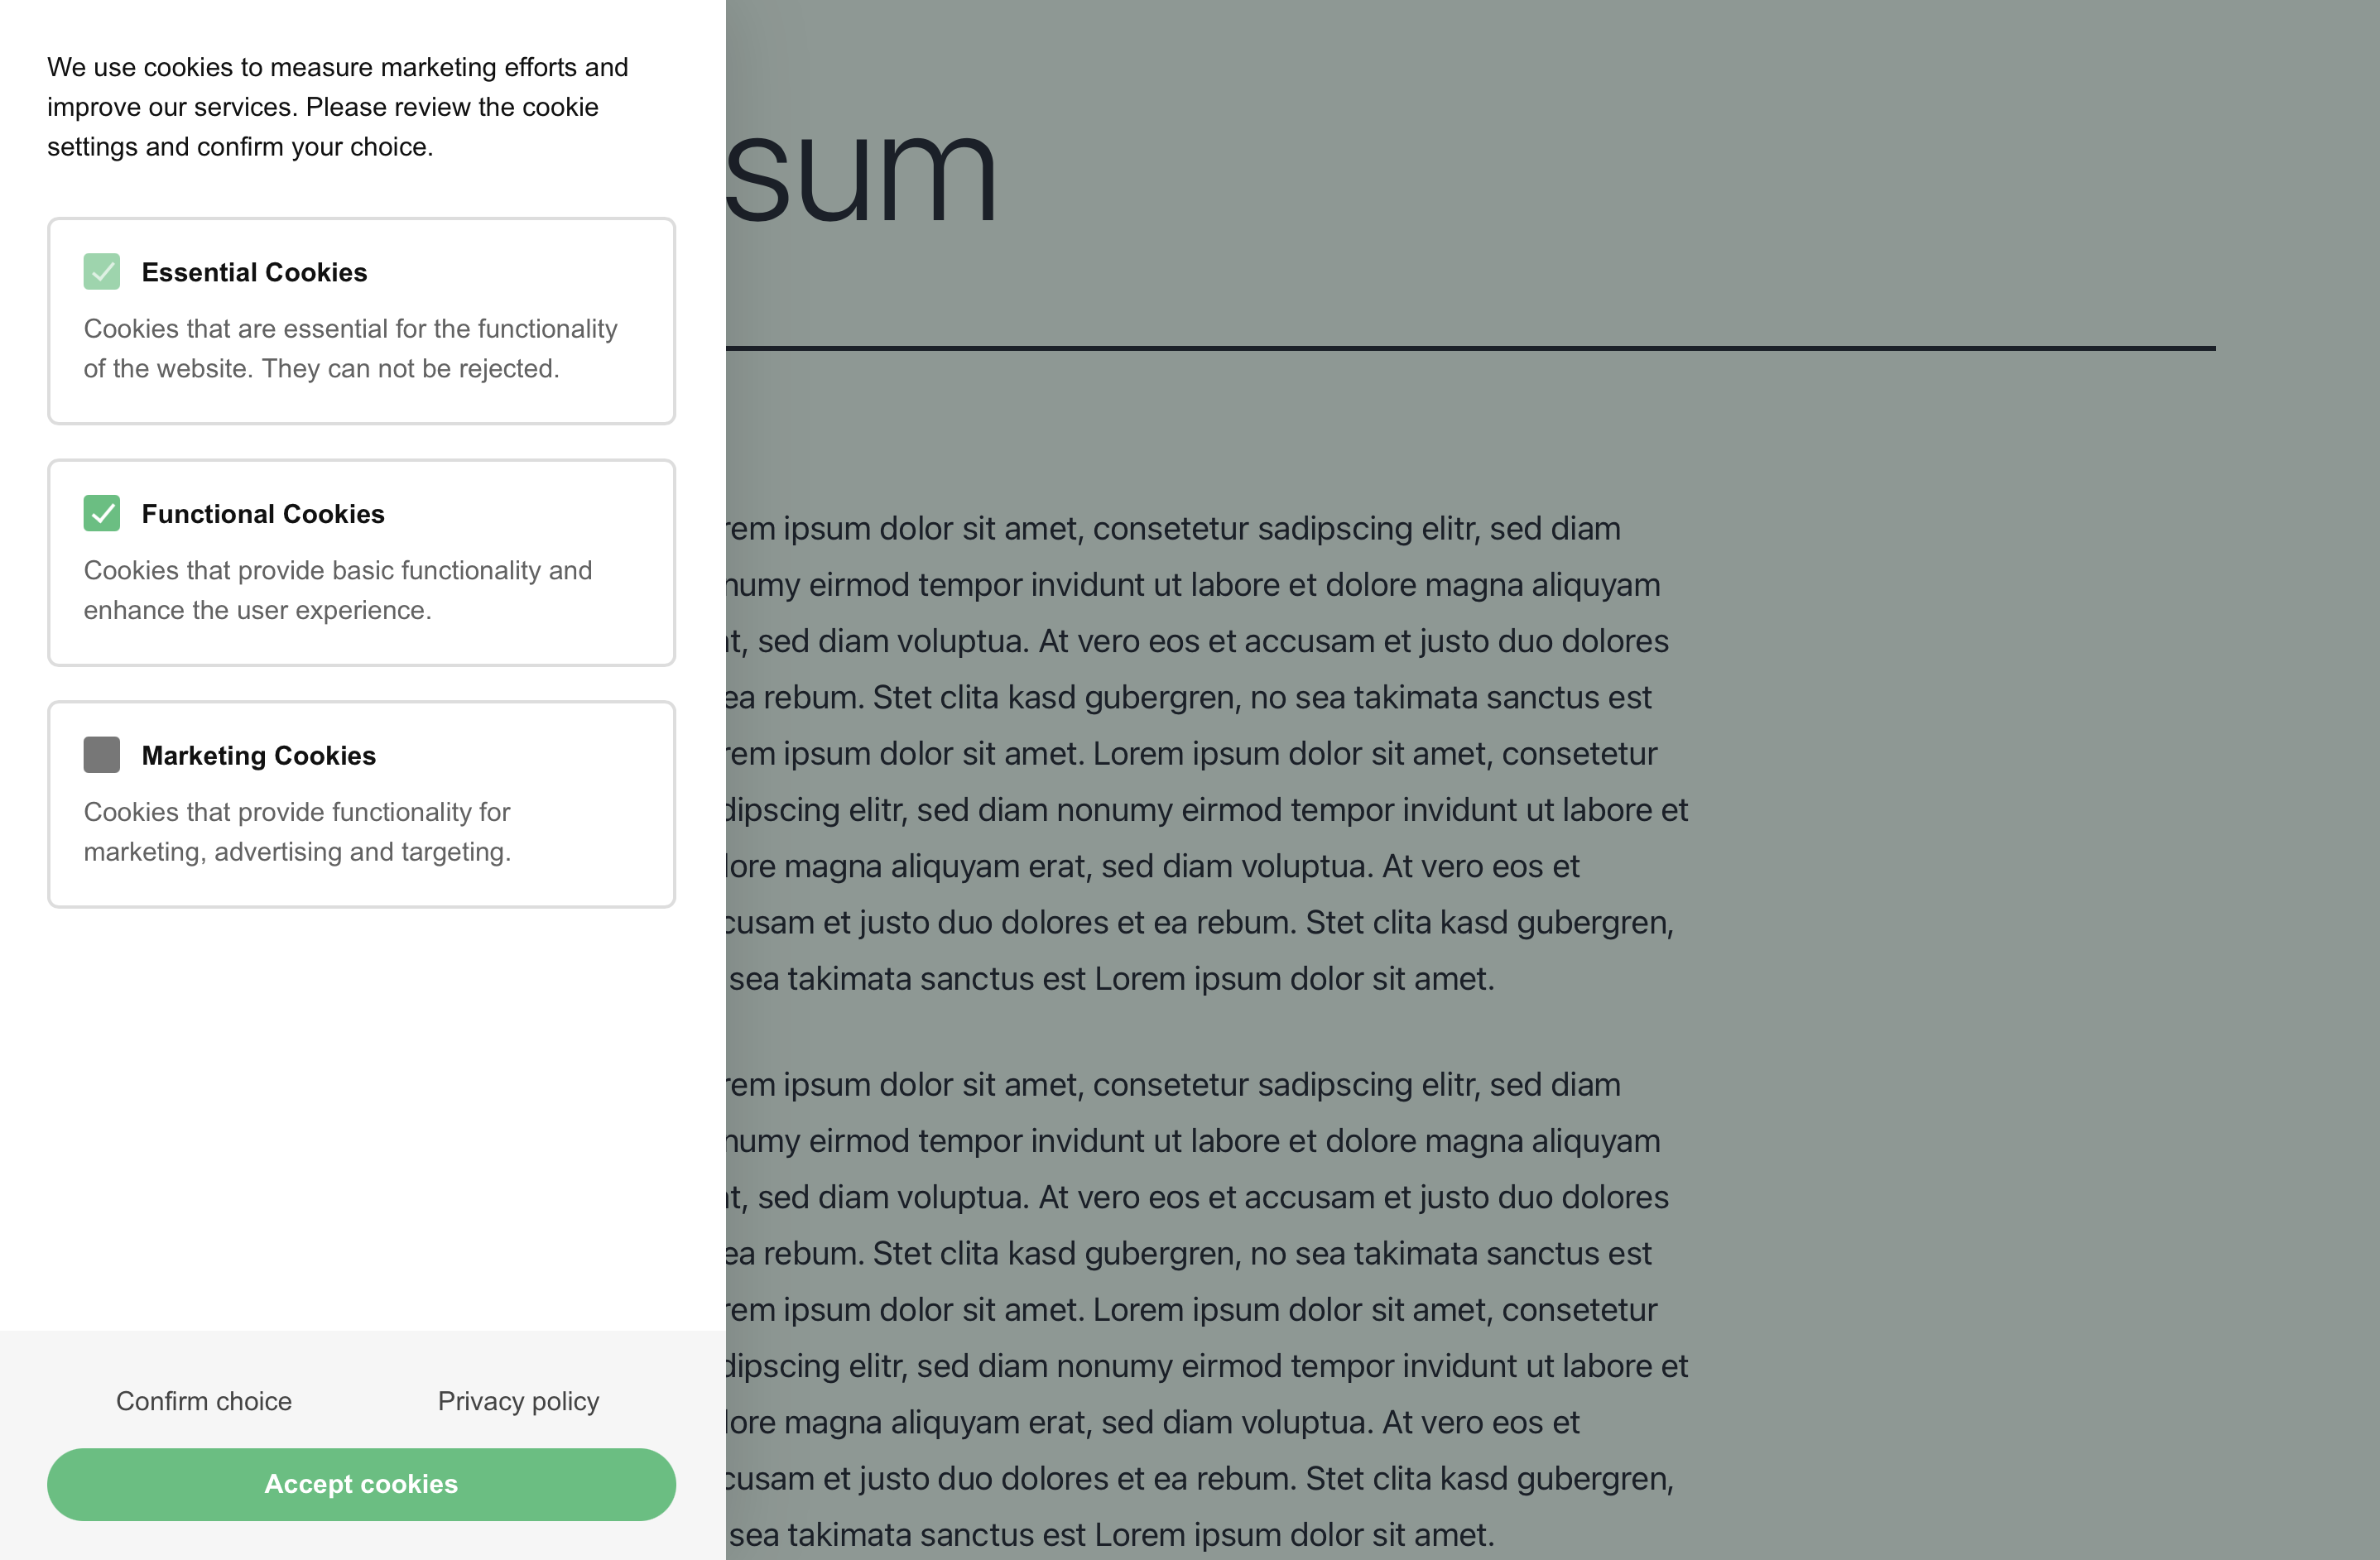Click Confirm choice button
This screenshot has width=2380, height=1560.
[x=204, y=1399]
